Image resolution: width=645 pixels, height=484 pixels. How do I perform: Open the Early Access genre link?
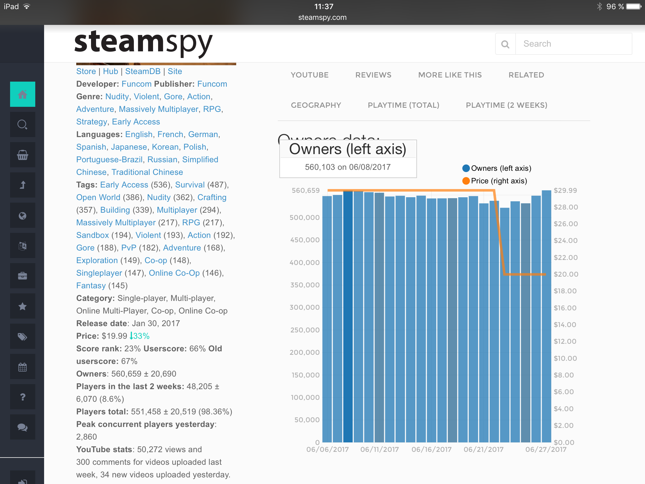pos(136,122)
